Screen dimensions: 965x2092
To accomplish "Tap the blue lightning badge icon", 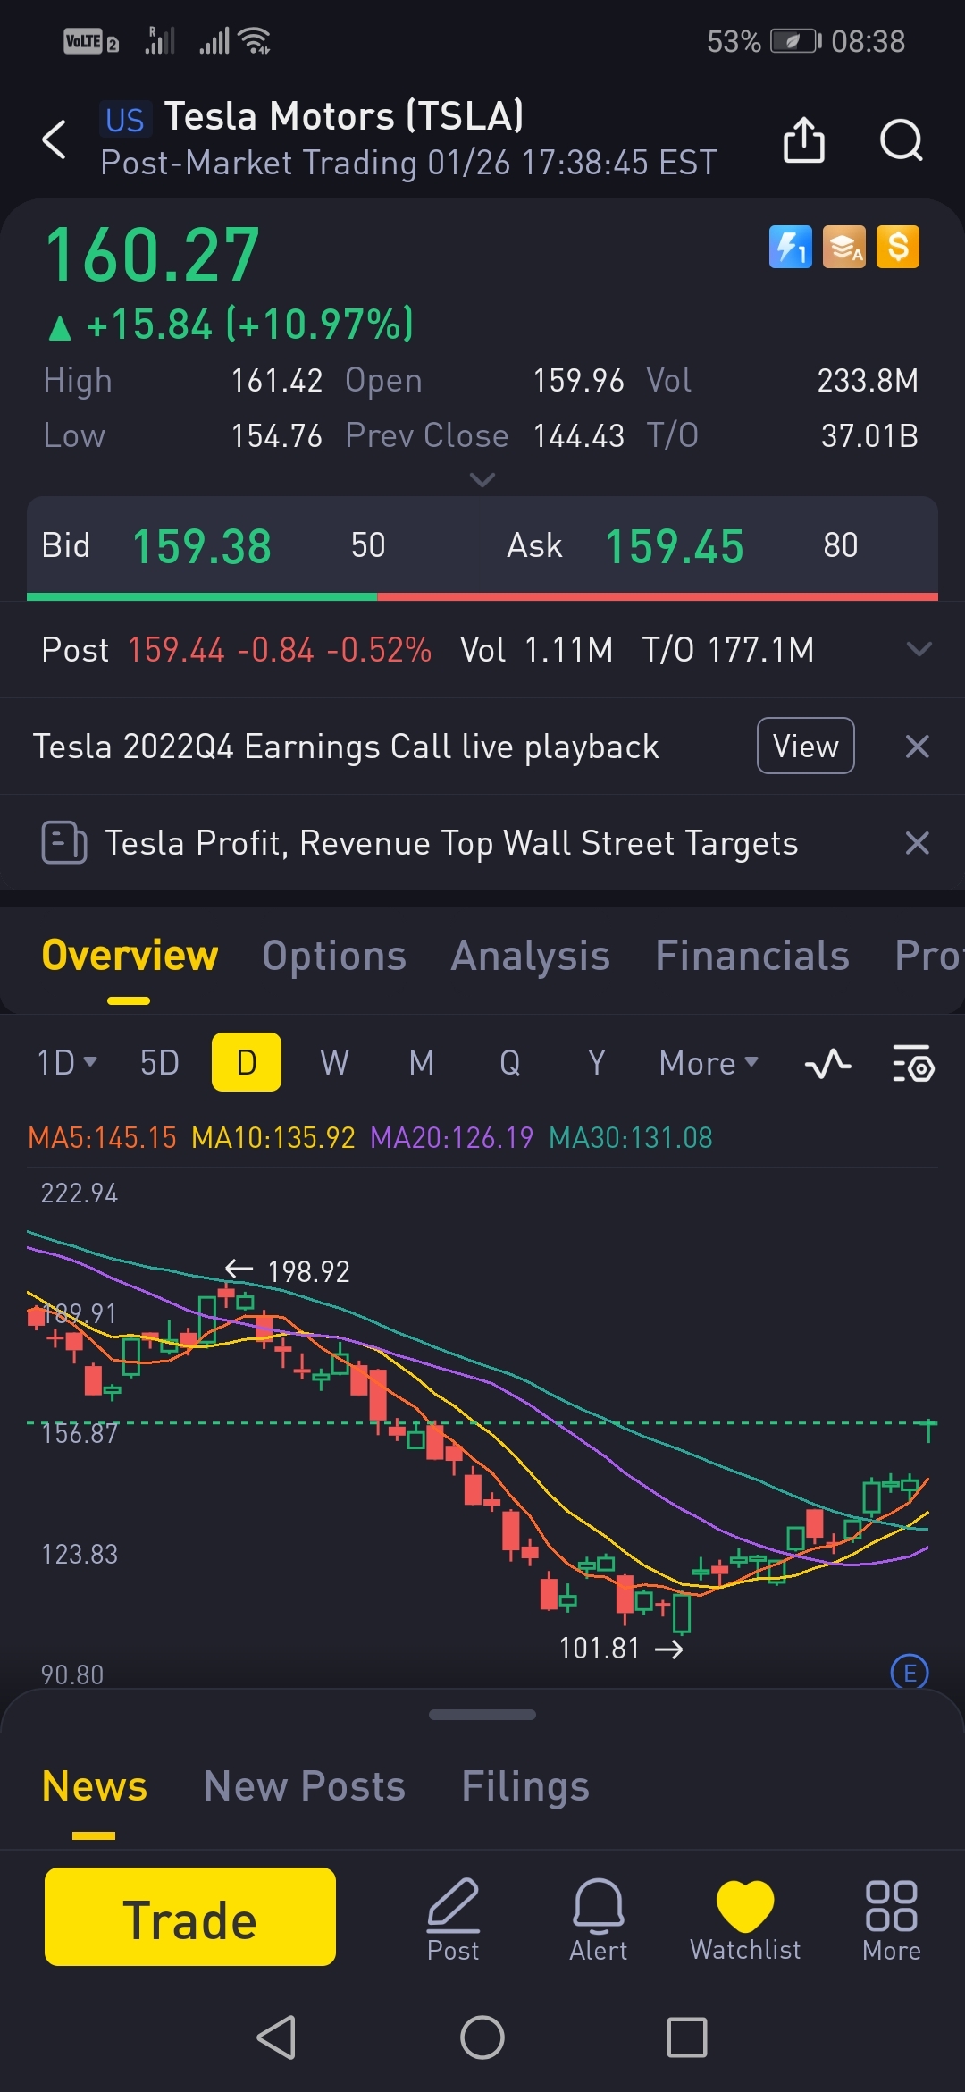I will click(x=790, y=247).
